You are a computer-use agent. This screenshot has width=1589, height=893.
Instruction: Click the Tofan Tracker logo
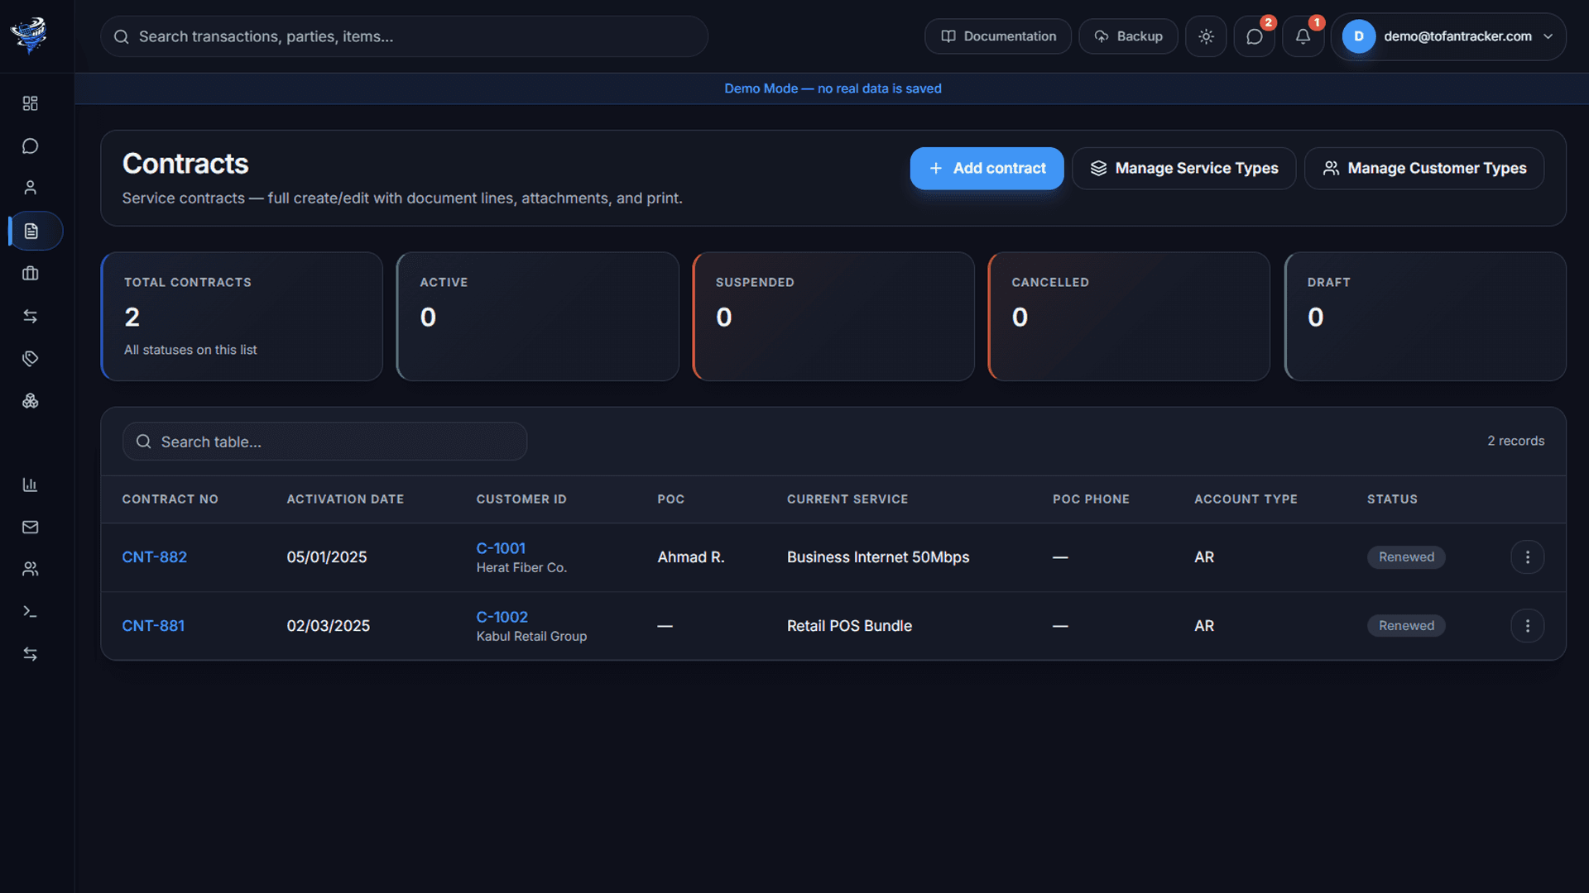coord(30,36)
